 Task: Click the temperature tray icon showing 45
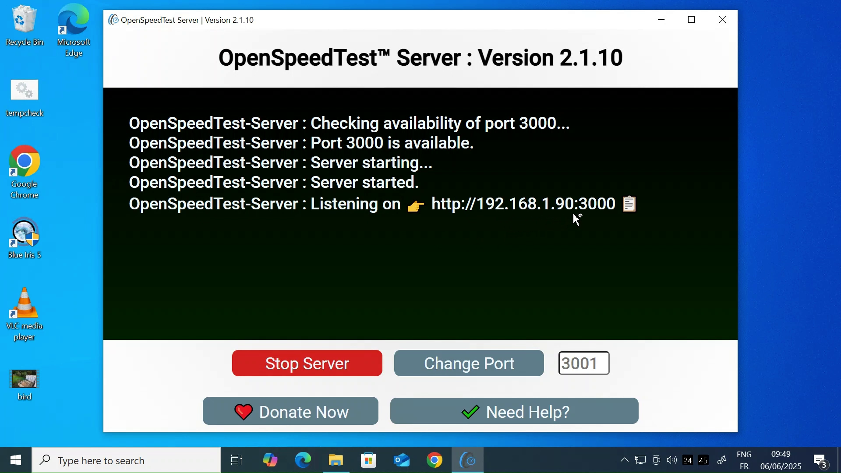coord(703,460)
